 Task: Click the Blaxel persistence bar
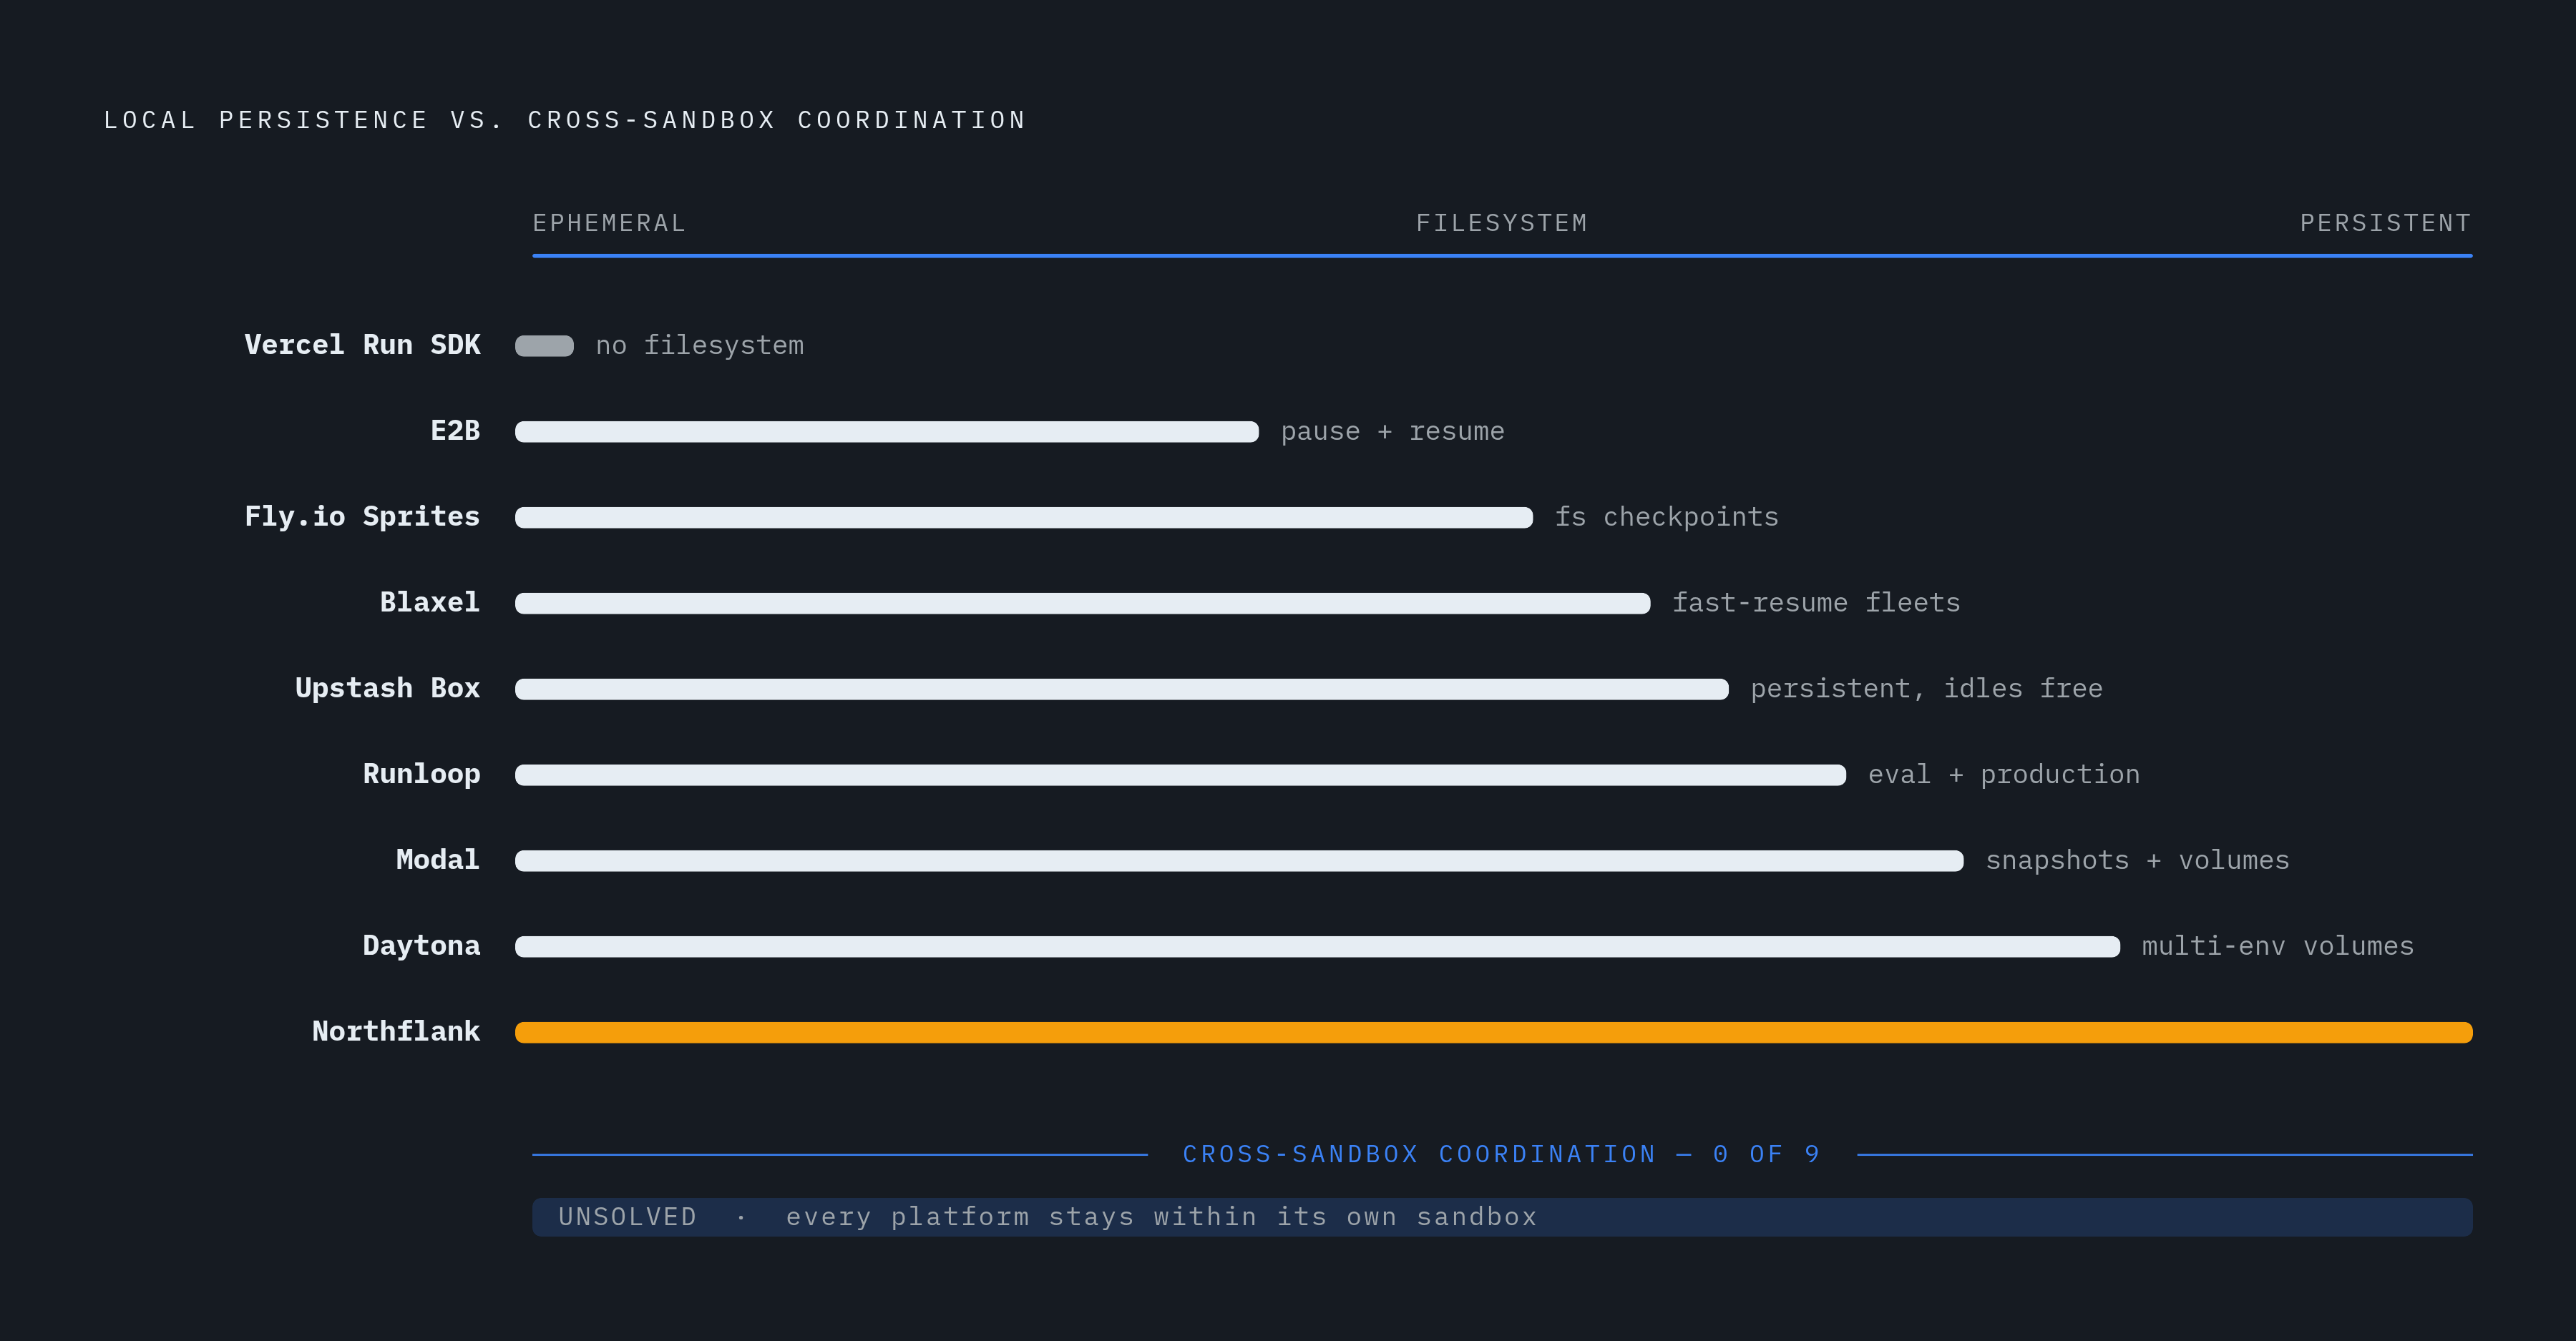point(1083,604)
